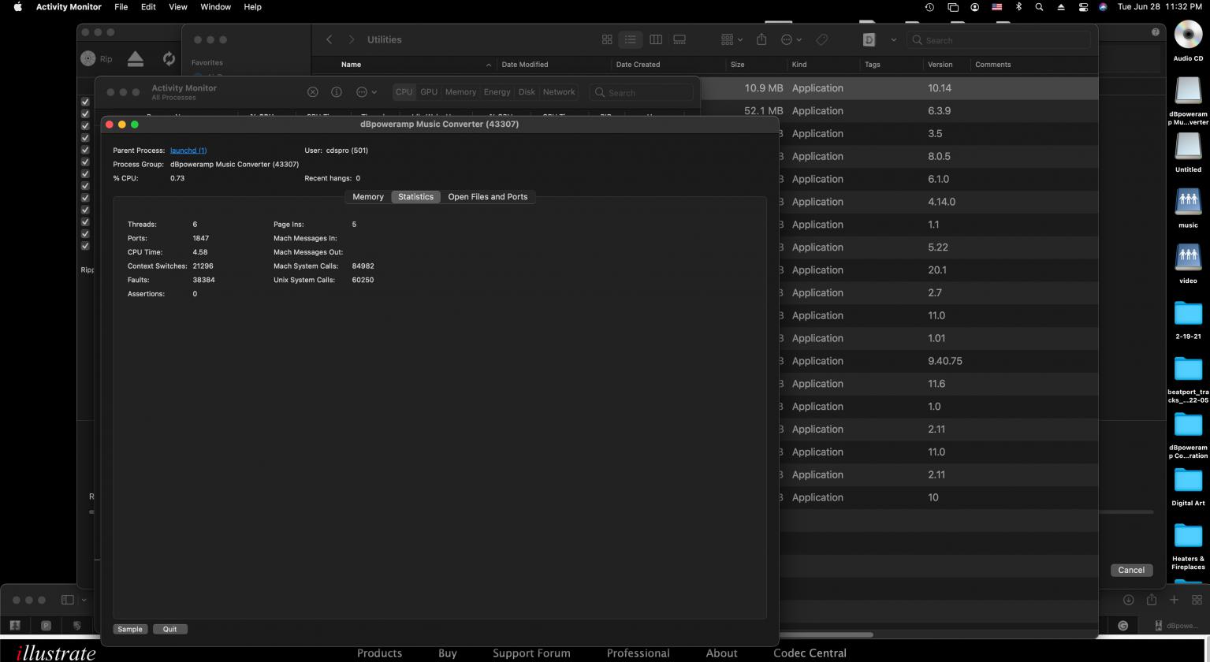
Task: Uncheck the third track checkbox
Action: point(85,126)
